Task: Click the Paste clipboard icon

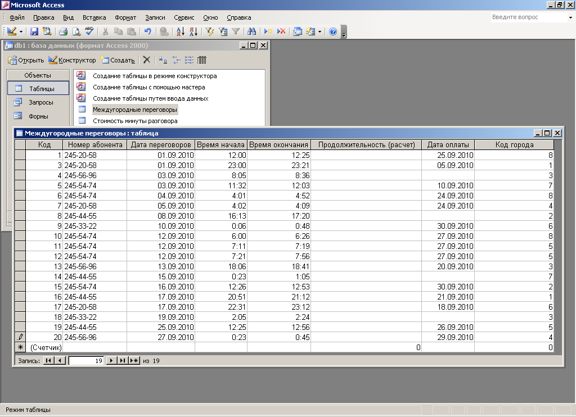Action: 131,31
